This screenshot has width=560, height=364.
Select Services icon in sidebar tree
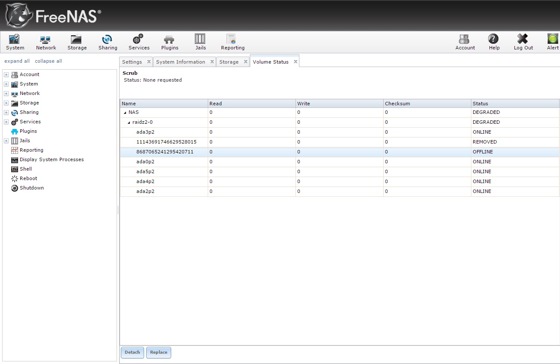tap(15, 122)
